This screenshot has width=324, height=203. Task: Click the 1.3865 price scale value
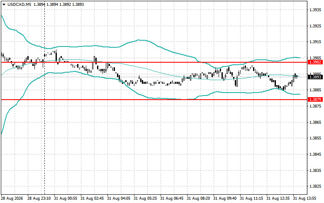315,122
